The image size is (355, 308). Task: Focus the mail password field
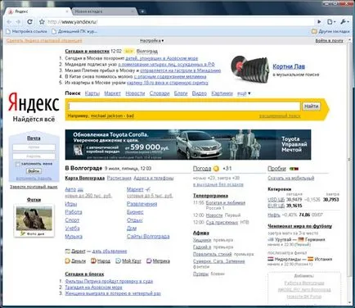(34, 156)
